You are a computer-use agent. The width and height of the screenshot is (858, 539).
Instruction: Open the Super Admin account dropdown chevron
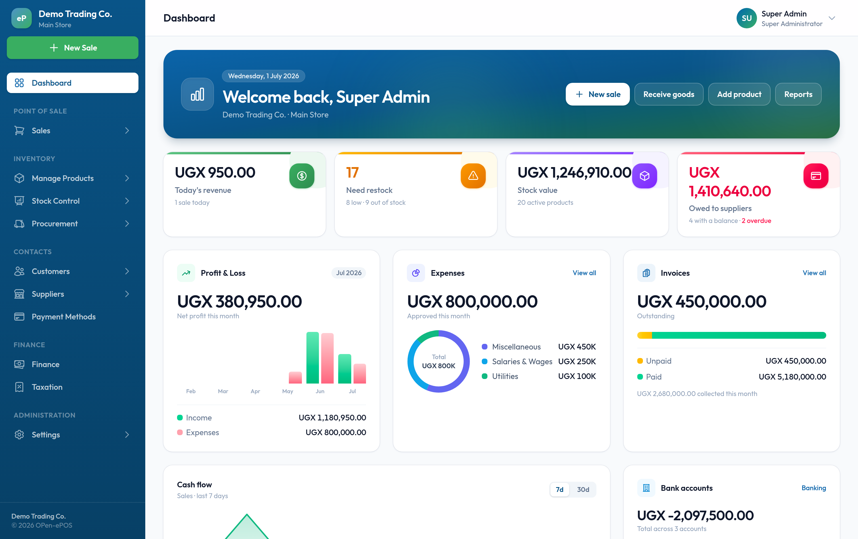[x=832, y=18]
